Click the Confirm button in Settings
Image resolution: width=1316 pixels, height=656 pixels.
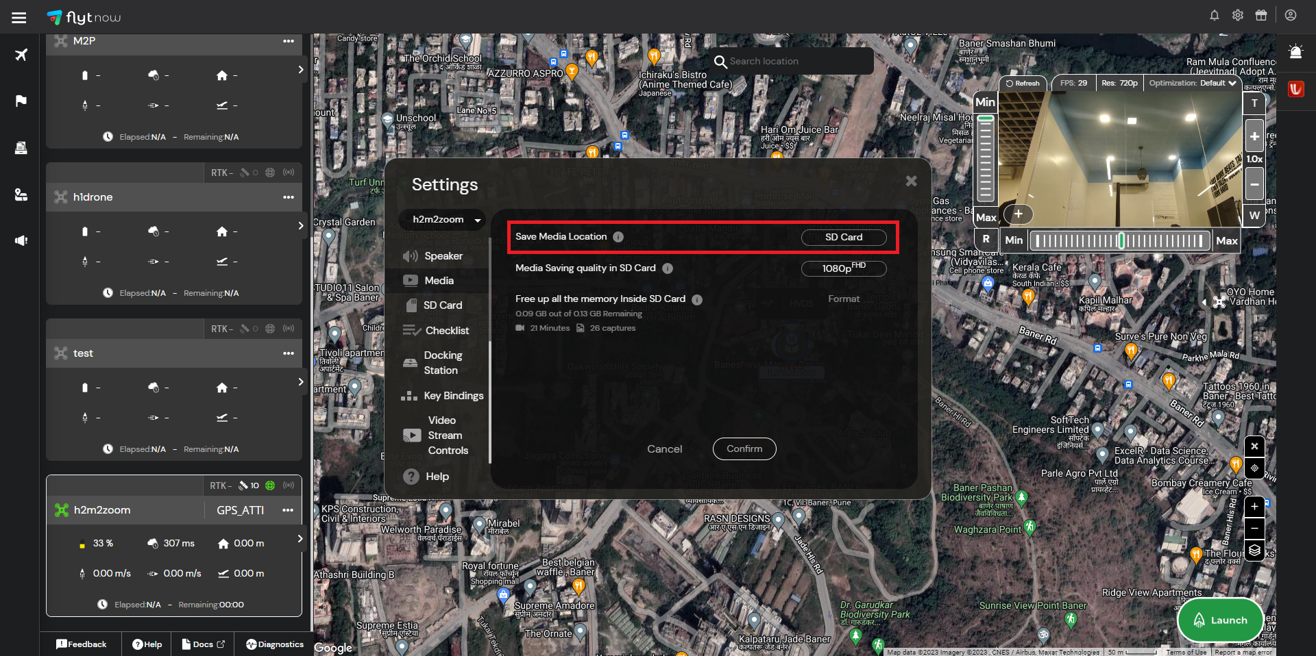744,449
